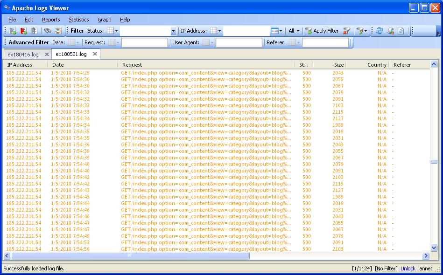
Task: Click the blue refresh arrows icon
Action: (x=380, y=31)
